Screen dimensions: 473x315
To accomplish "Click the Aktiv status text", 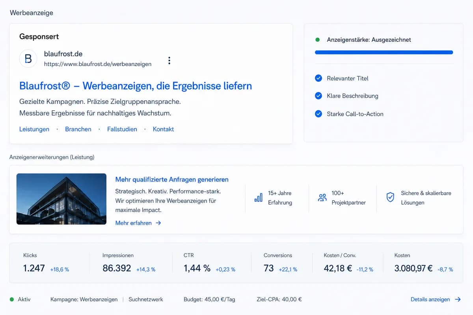I will 24,299.
